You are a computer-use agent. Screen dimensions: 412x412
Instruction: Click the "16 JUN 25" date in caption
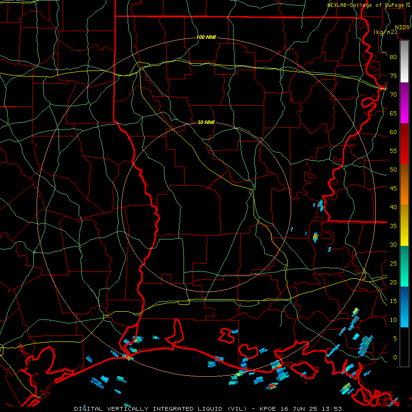298,409
